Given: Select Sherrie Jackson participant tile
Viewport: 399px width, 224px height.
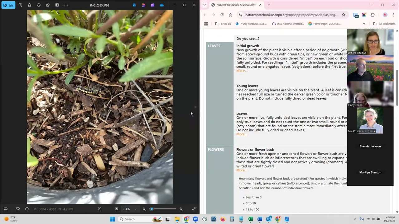Looking at the screenshot, I should [370, 146].
